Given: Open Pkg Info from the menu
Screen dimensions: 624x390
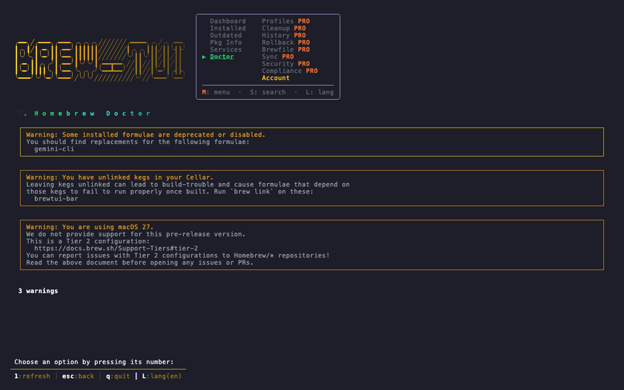Looking at the screenshot, I should 226,42.
